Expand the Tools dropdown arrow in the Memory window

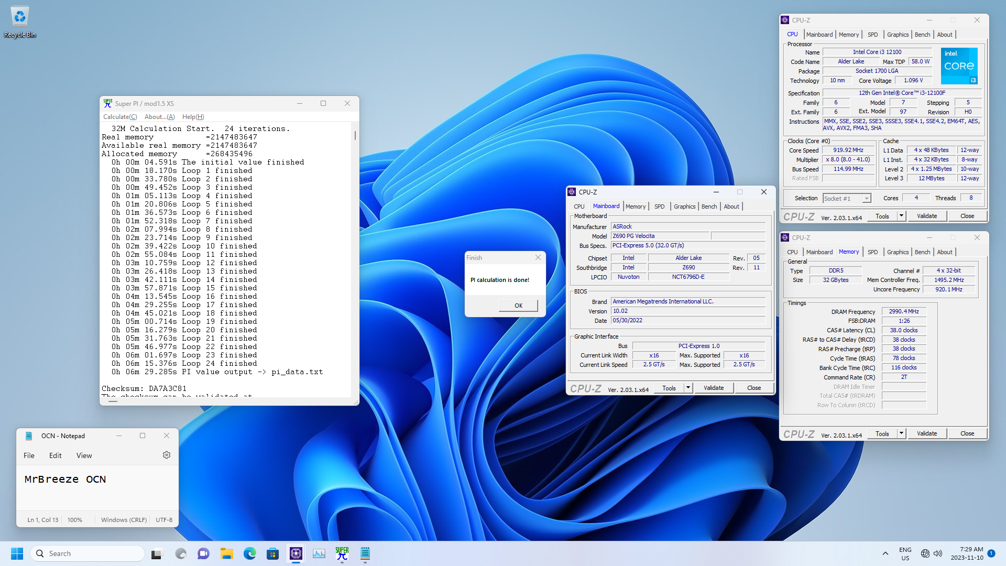901,433
